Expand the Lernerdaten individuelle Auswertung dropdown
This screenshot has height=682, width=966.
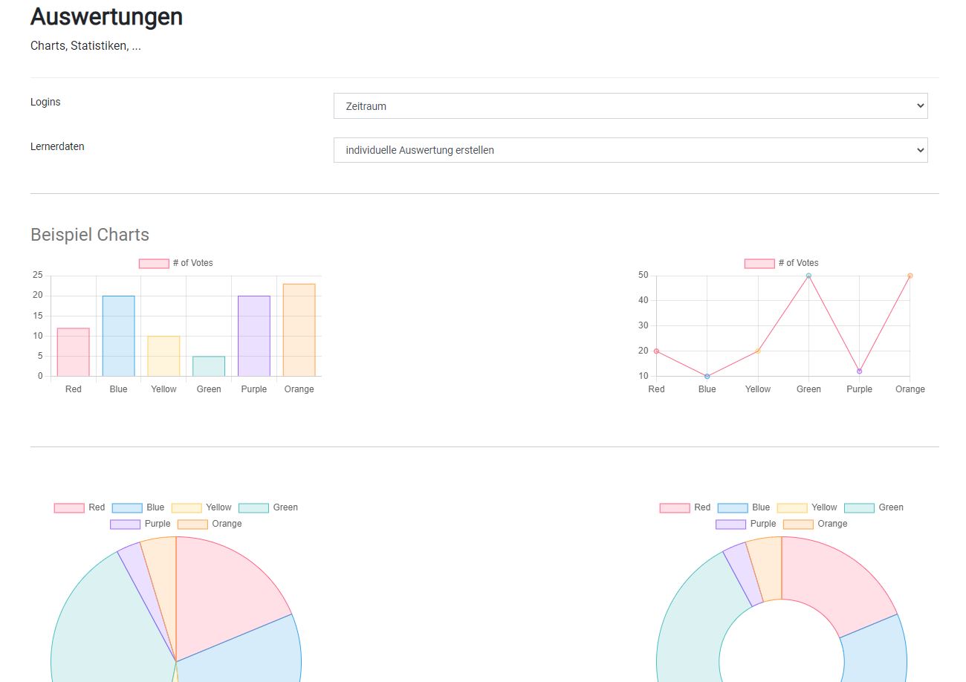coord(630,150)
